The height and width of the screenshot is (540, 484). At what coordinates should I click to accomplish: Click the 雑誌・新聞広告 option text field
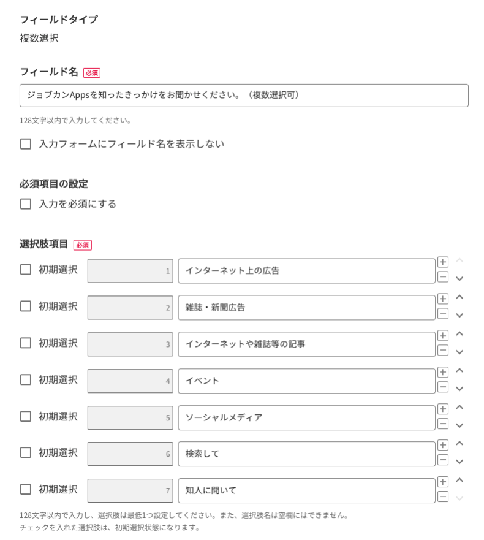pos(306,308)
